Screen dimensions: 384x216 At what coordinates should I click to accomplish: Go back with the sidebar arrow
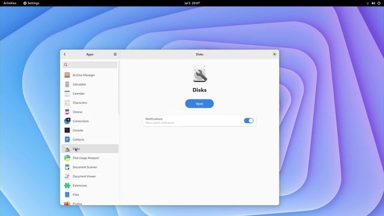coord(65,55)
